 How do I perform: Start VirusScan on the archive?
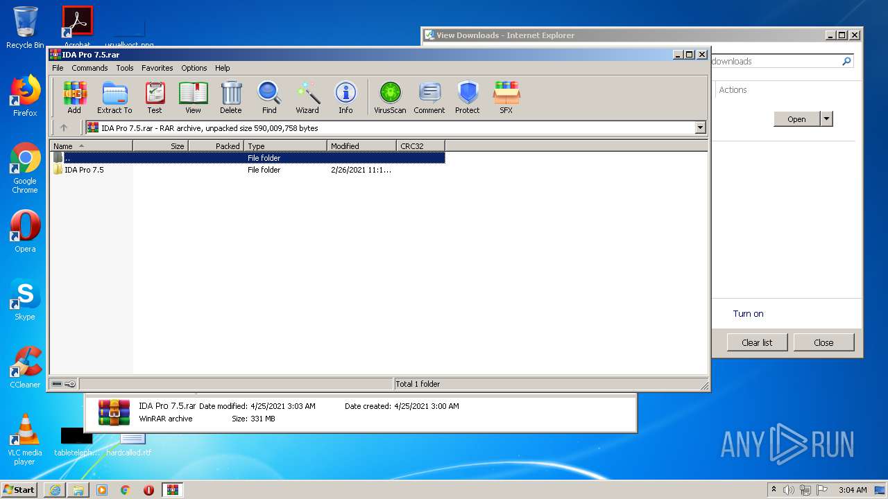tap(390, 97)
